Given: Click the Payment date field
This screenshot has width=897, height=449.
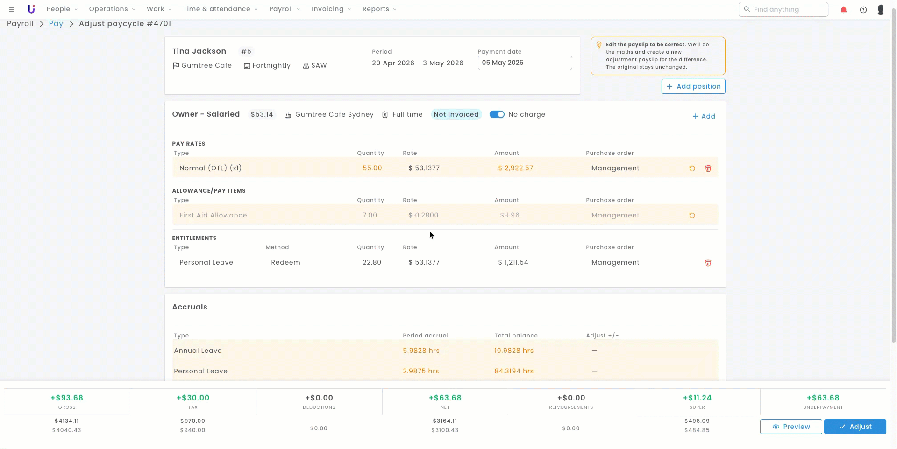Looking at the screenshot, I should pos(525,63).
